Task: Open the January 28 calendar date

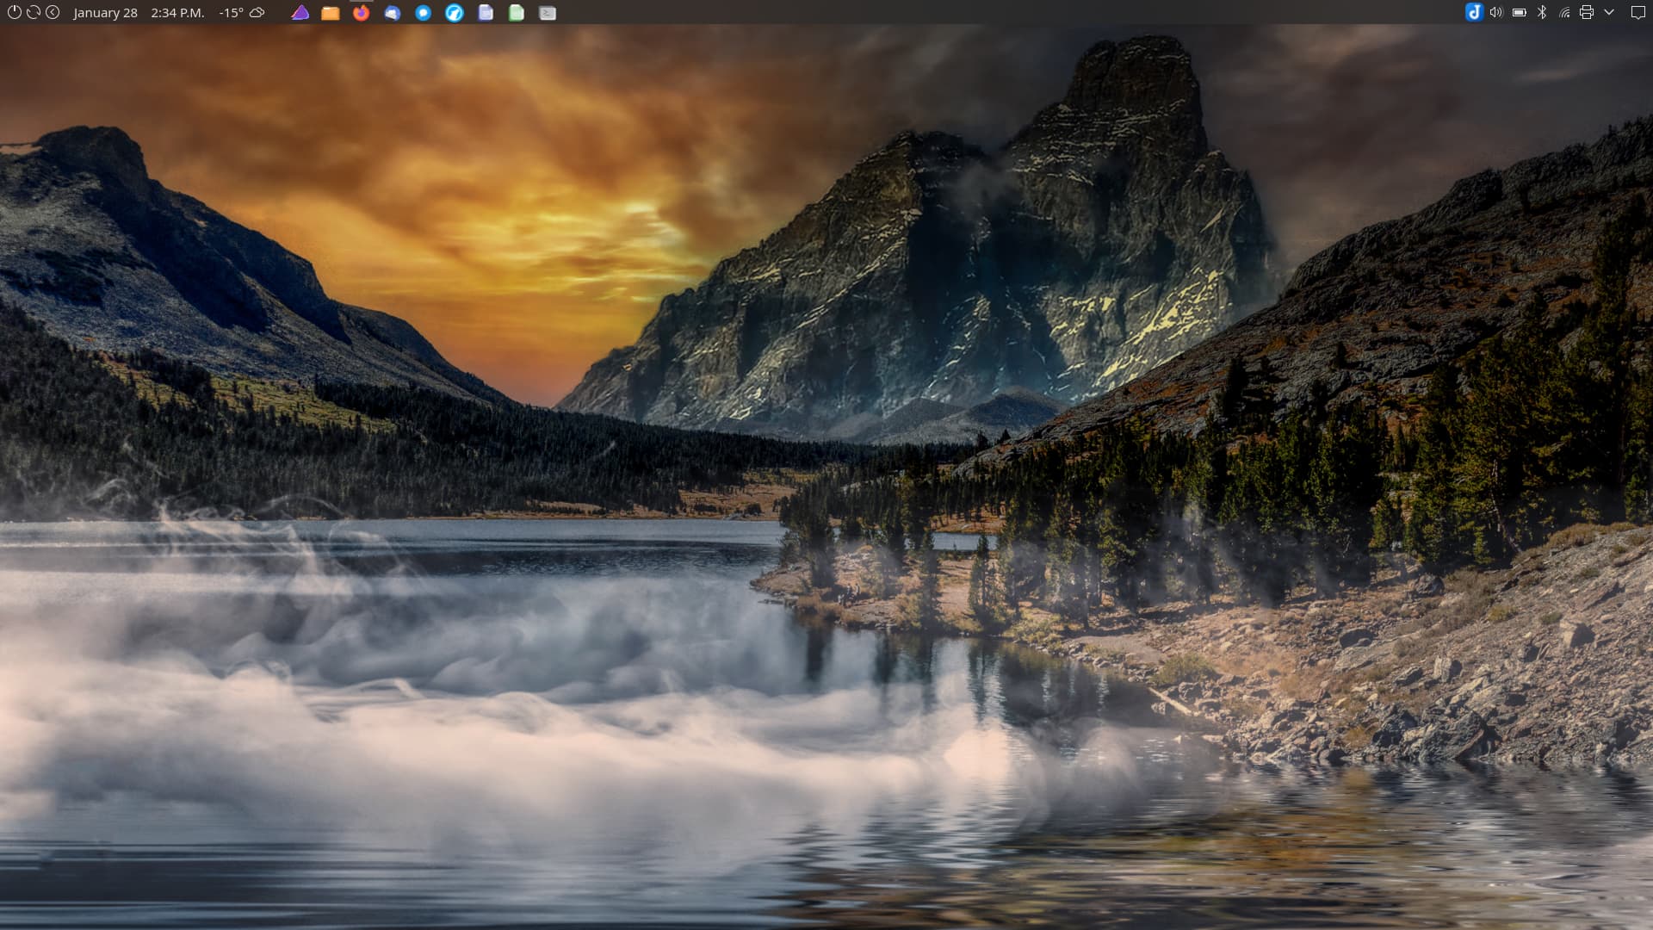Action: click(105, 13)
